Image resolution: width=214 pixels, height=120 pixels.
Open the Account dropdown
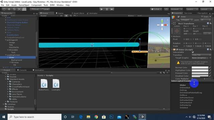[177, 9]
